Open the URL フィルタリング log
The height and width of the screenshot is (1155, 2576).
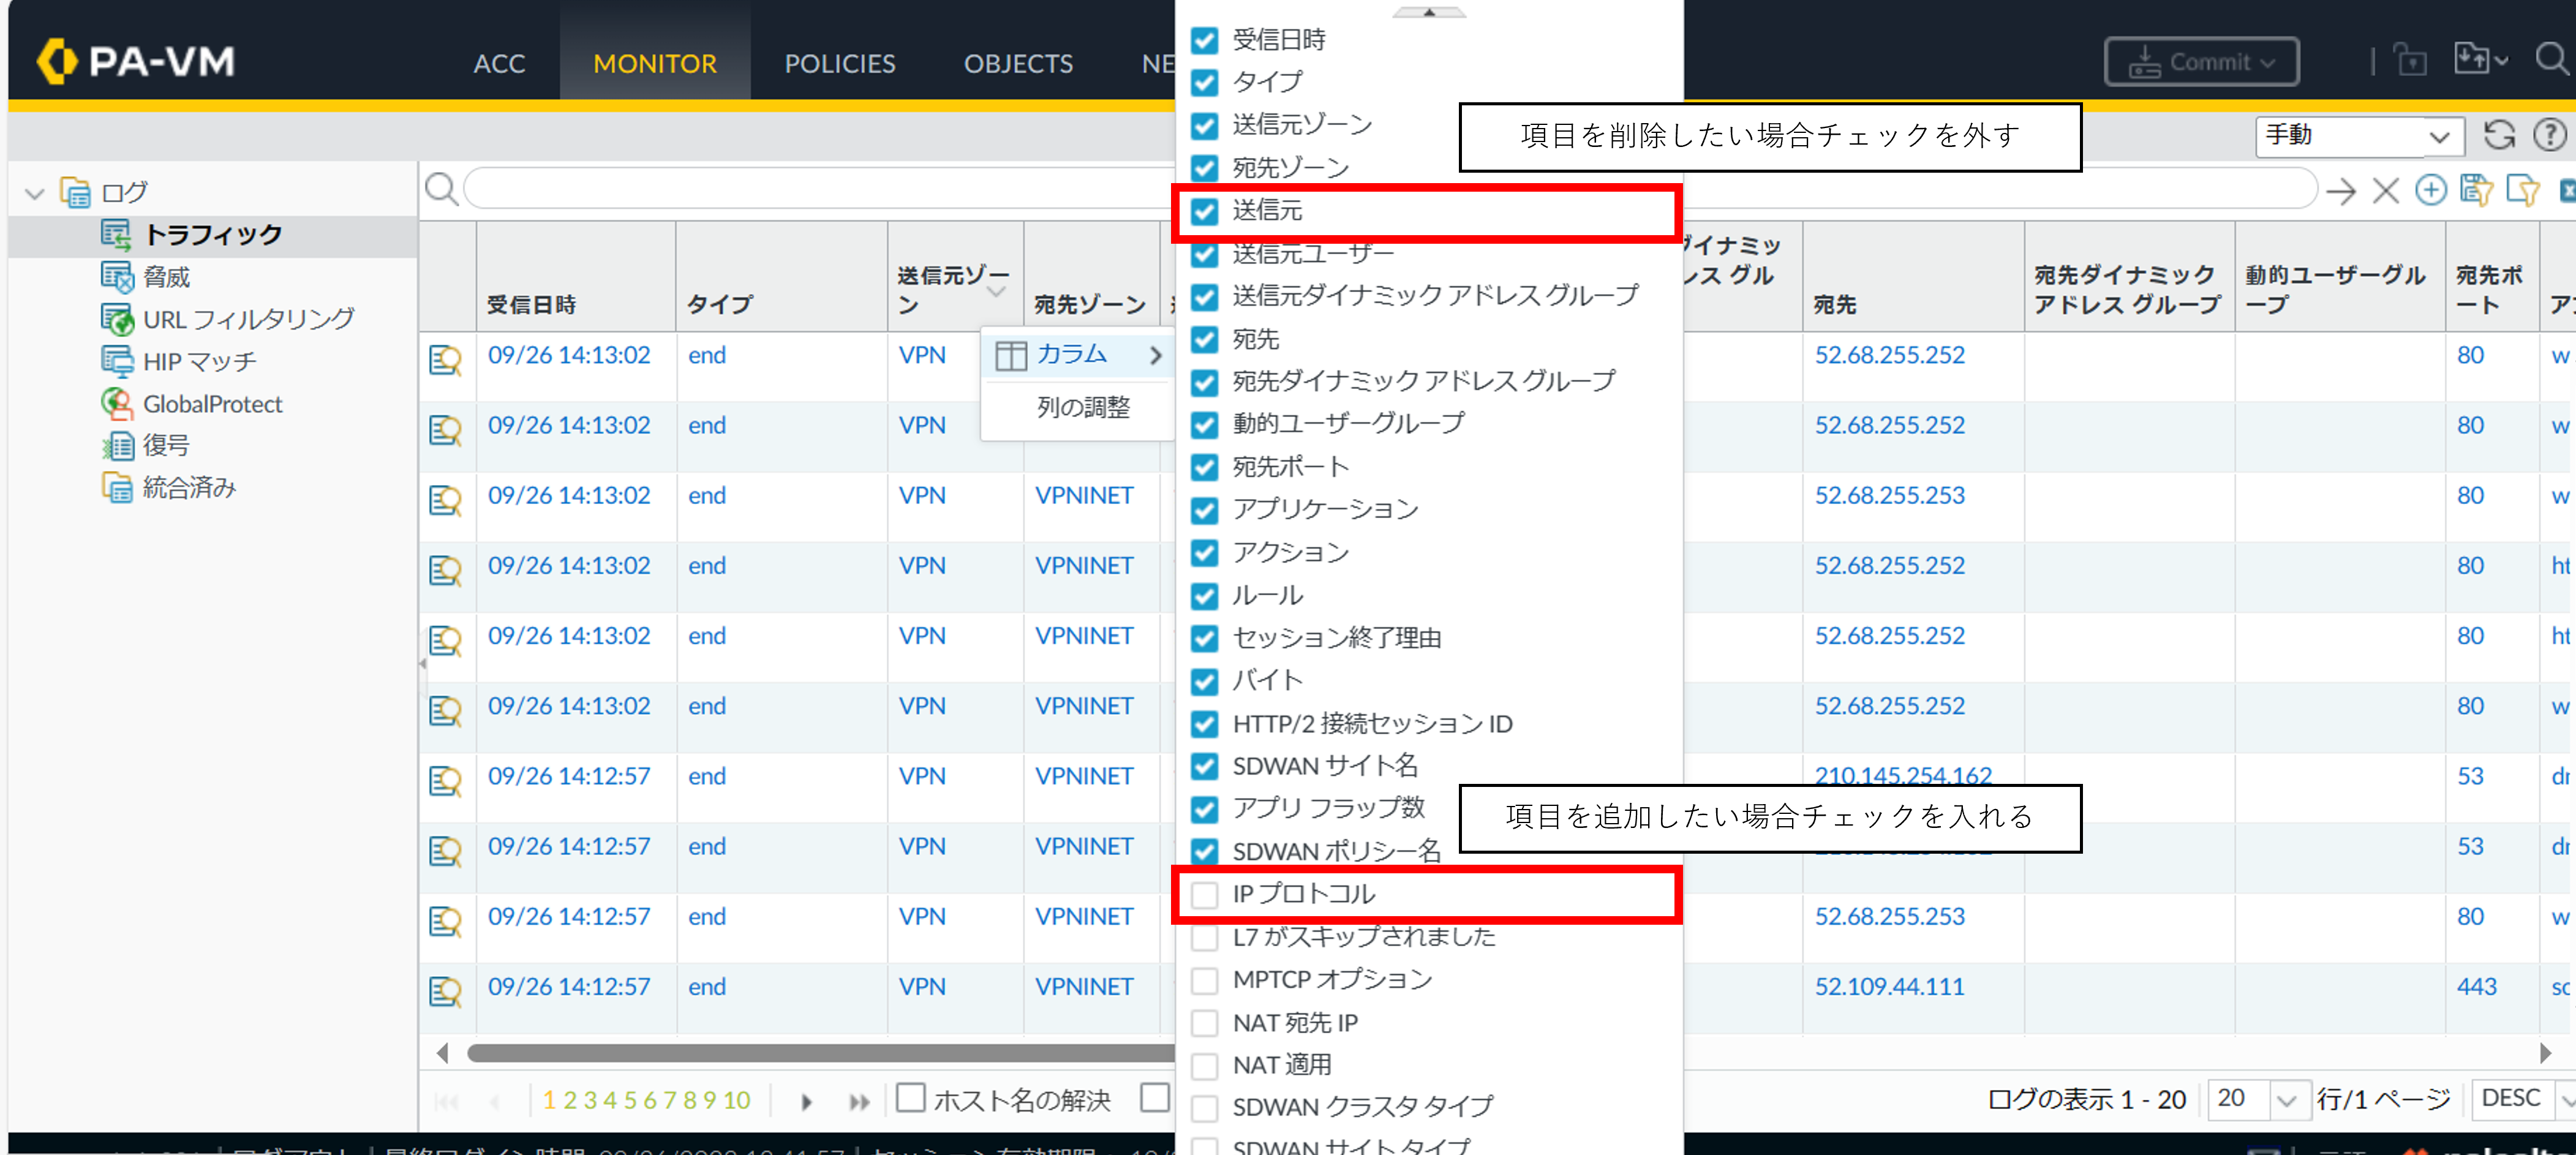click(x=247, y=319)
